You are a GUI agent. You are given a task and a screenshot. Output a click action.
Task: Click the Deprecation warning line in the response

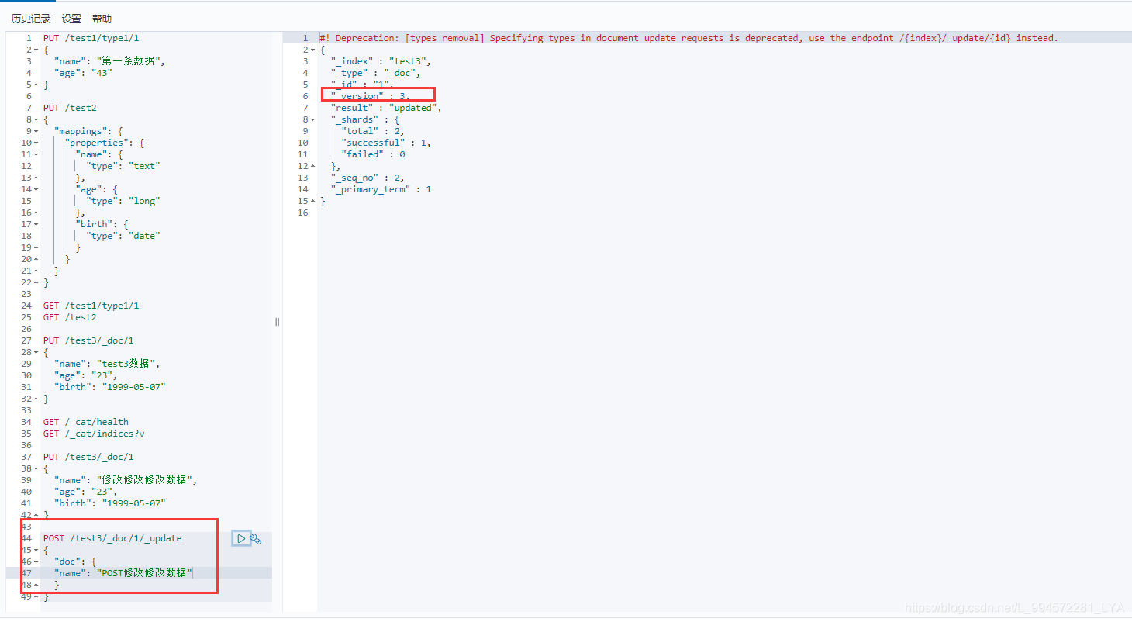[x=689, y=38]
